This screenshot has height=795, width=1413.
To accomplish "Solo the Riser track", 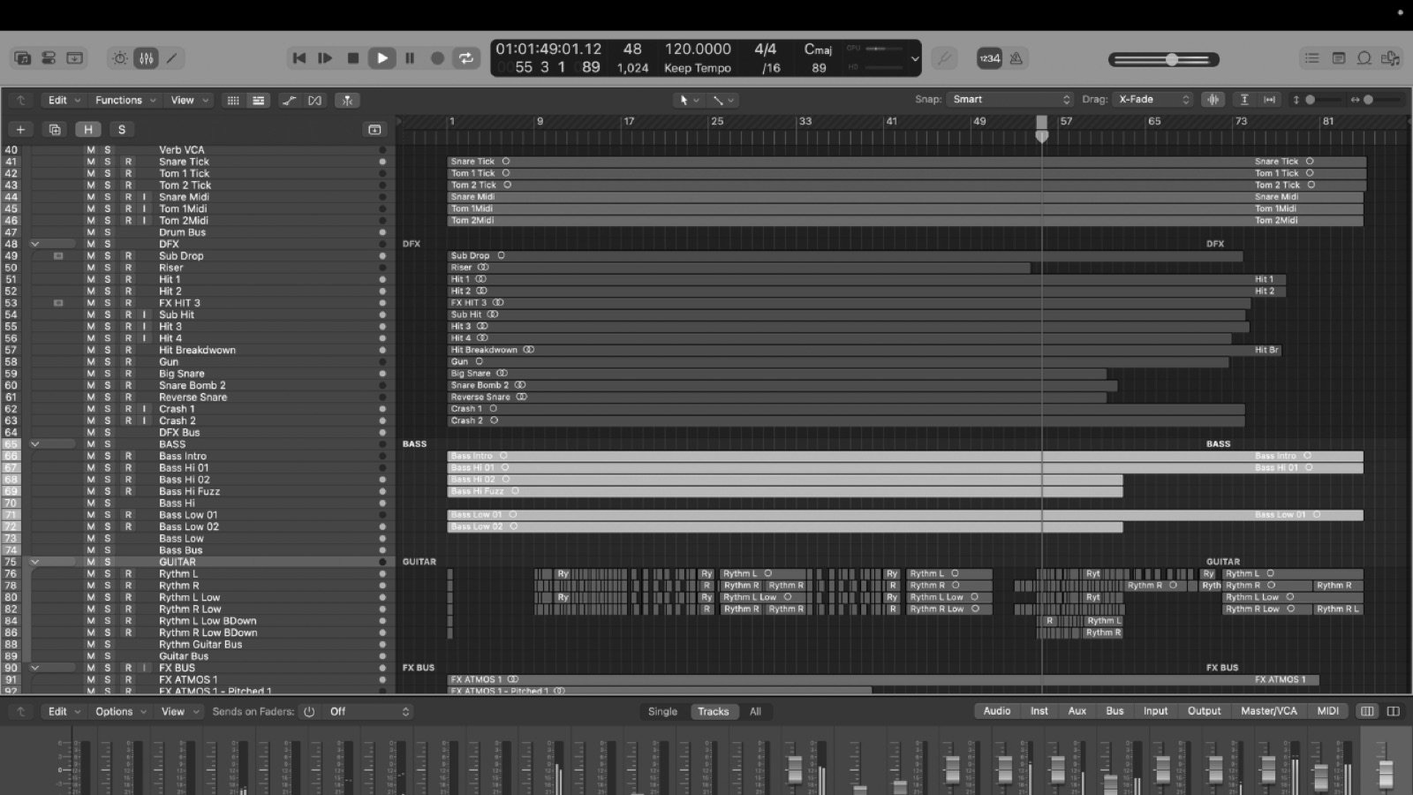I will (x=108, y=268).
